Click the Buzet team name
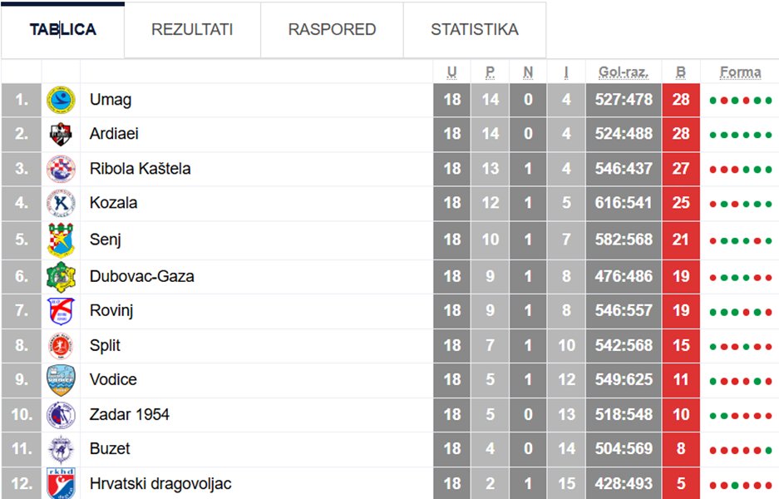The height and width of the screenshot is (499, 779). pyautogui.click(x=110, y=449)
